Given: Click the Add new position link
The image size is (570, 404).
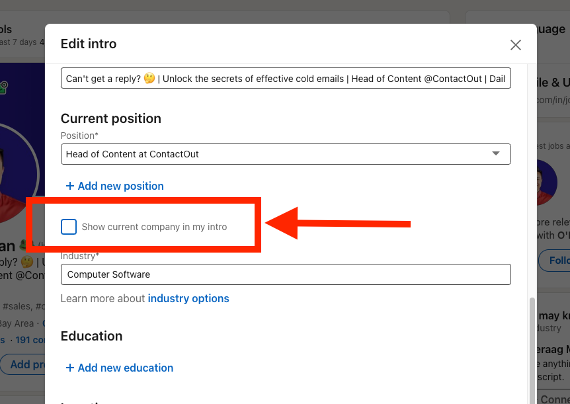Looking at the screenshot, I should point(115,186).
